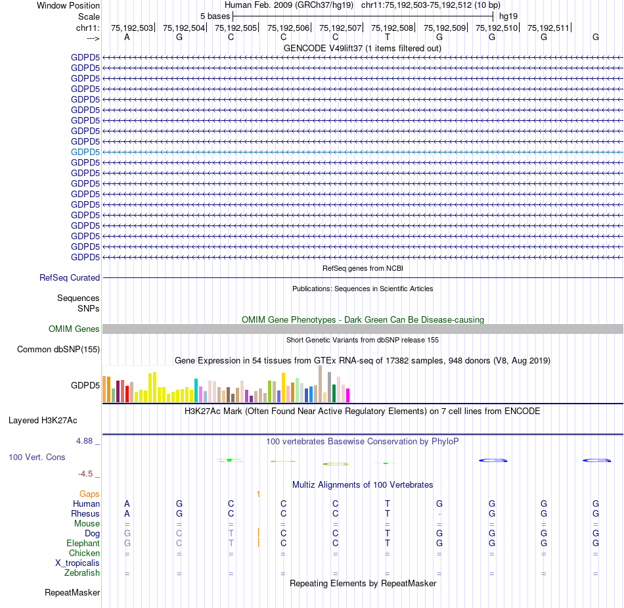The height and width of the screenshot is (608, 624).
Task: Click the Window Position track label
Action: coord(68,5)
